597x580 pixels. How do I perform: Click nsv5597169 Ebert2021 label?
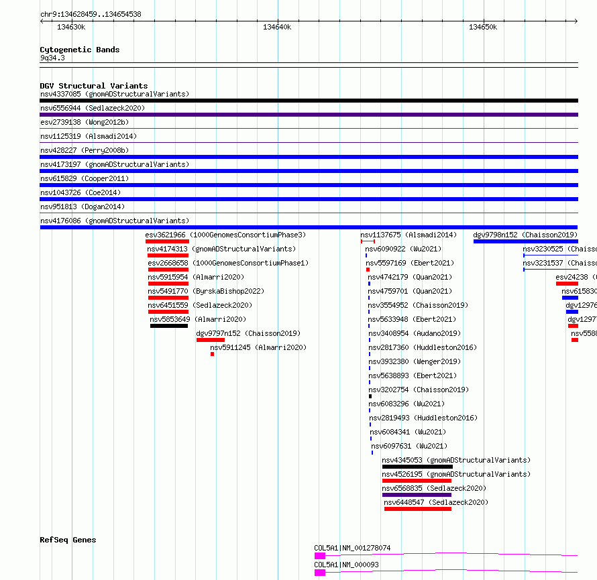[x=410, y=263]
